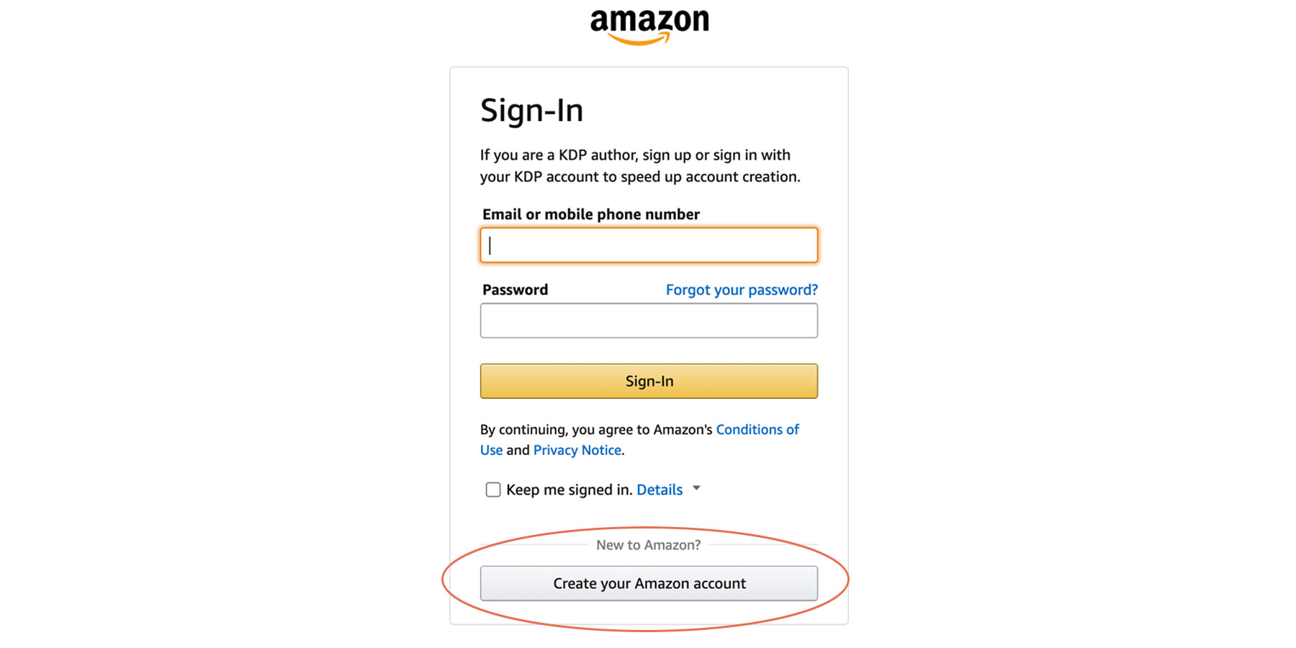Image resolution: width=1296 pixels, height=648 pixels.
Task: View Amazon's Conditions of Use
Action: click(757, 429)
